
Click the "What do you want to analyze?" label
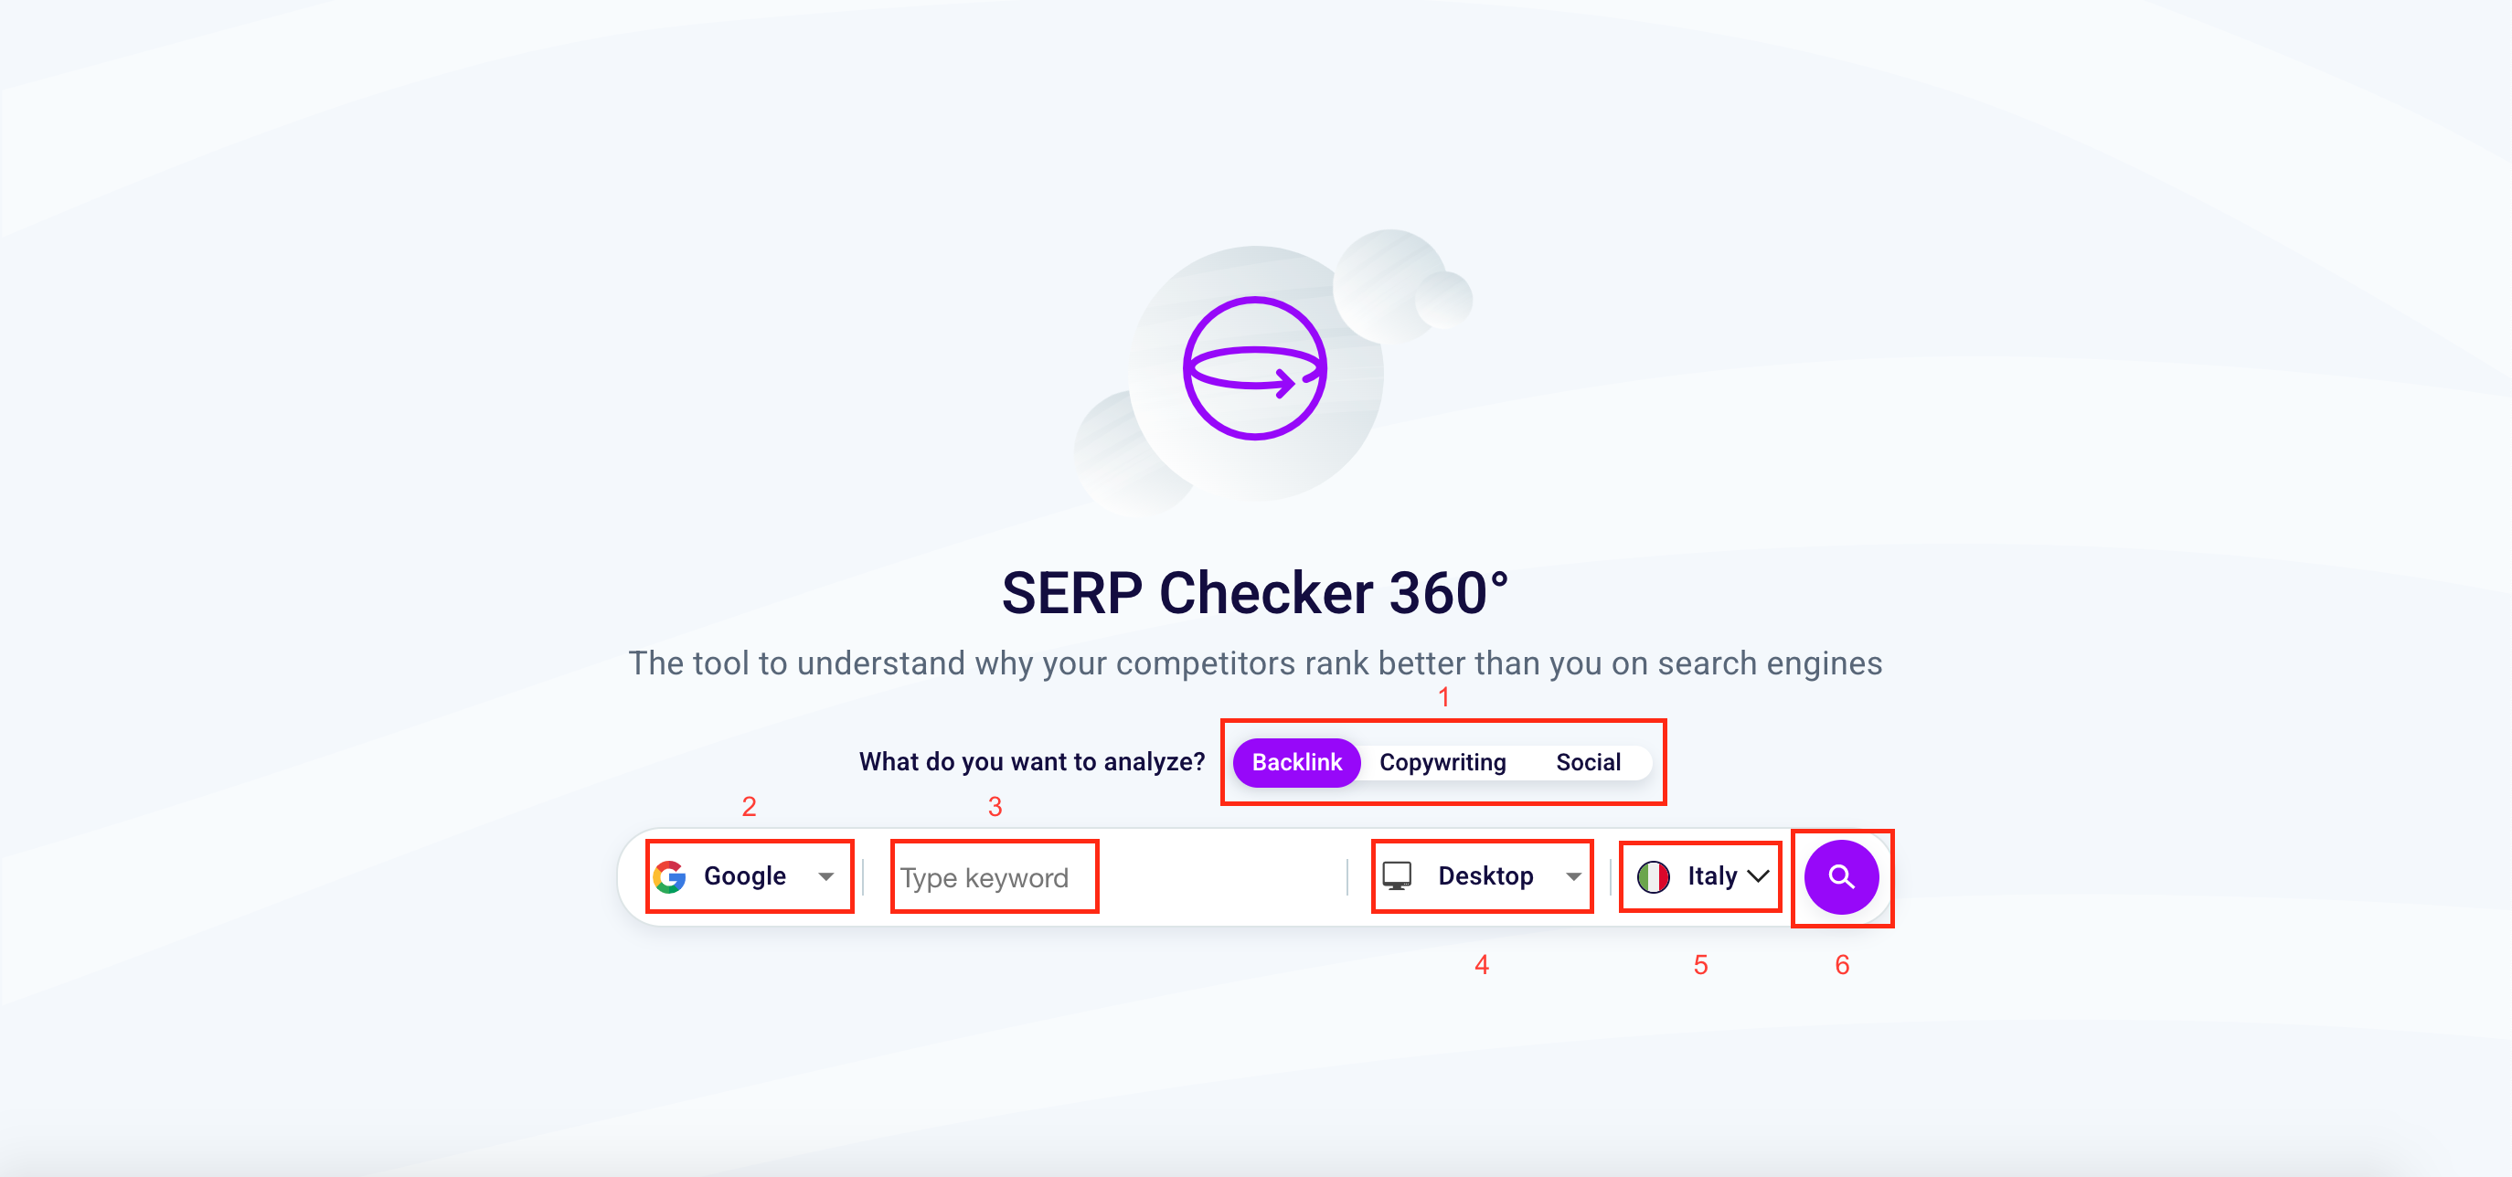(x=1032, y=761)
